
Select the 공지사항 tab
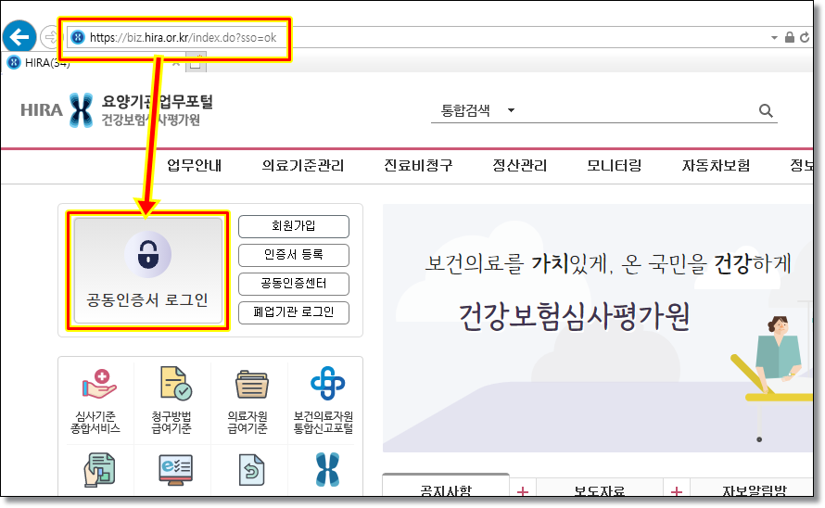446,487
